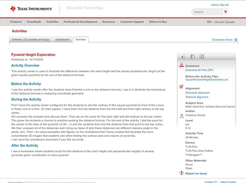Click the After the Activity heading

coord(25,145)
